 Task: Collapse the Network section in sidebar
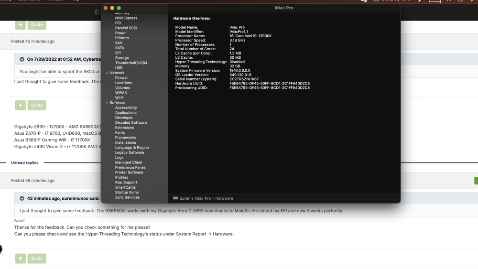[107, 73]
